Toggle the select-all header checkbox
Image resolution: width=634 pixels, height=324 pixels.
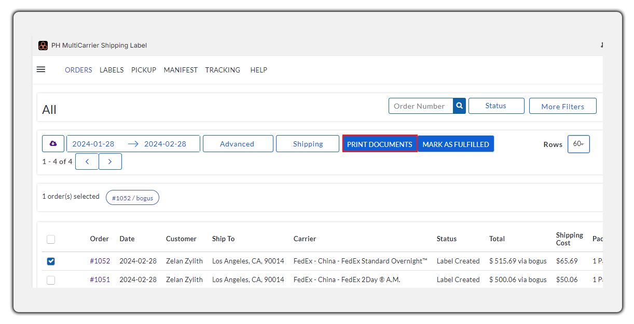click(x=51, y=239)
